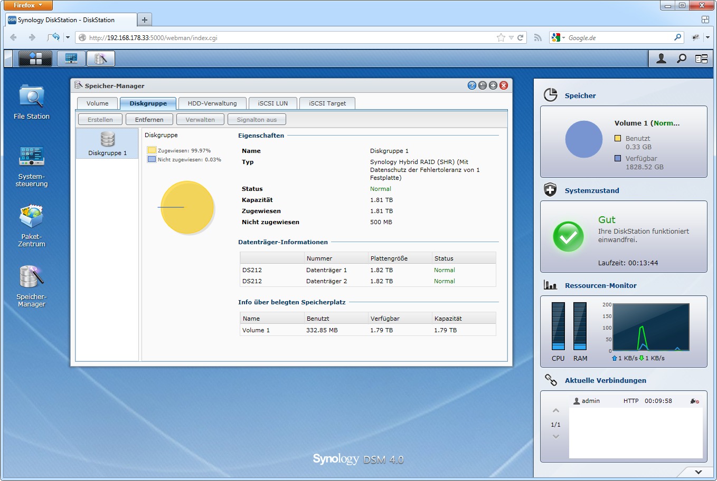The height and width of the screenshot is (481, 717).
Task: Go to next connections page arrow
Action: click(x=555, y=437)
